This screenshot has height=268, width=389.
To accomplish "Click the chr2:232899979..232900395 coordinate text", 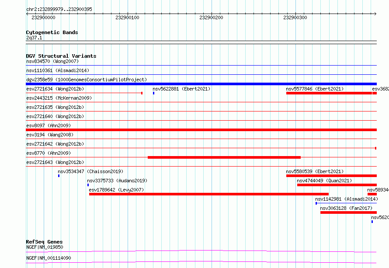I will (59, 9).
